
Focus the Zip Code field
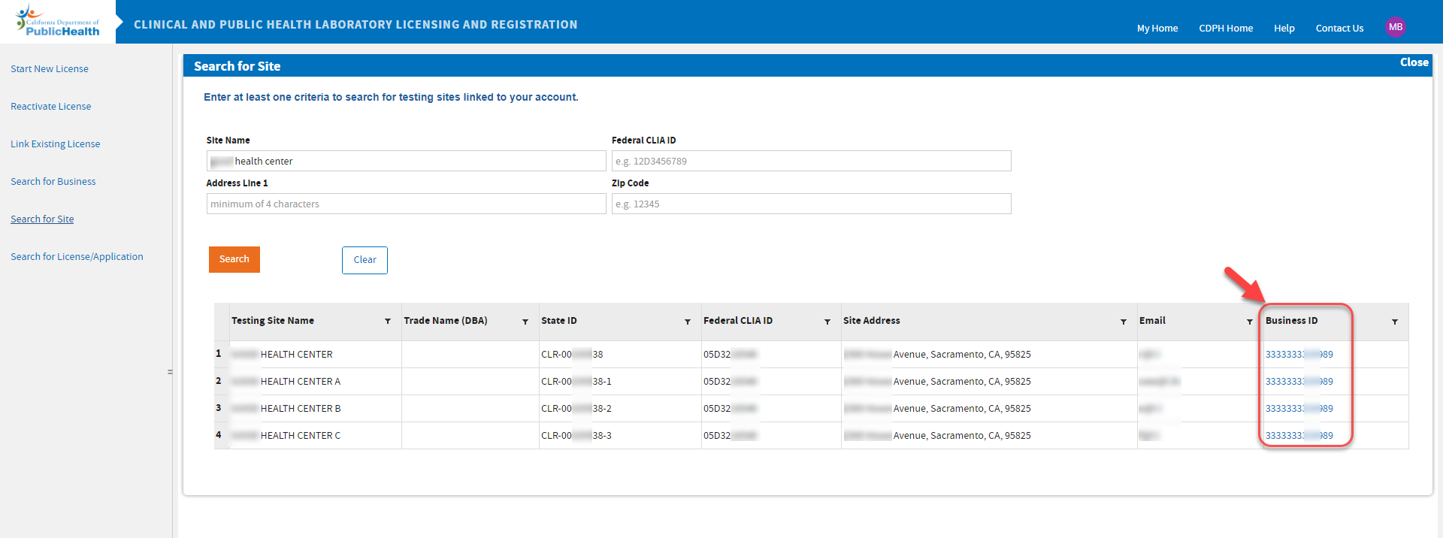click(812, 204)
